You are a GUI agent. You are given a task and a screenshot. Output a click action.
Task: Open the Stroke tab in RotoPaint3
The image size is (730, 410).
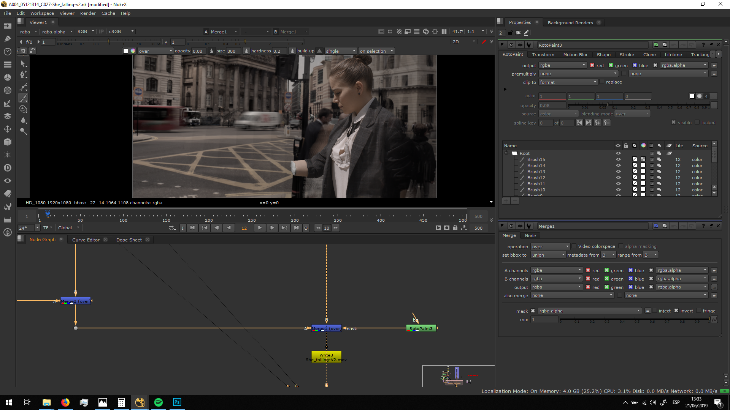[627, 55]
